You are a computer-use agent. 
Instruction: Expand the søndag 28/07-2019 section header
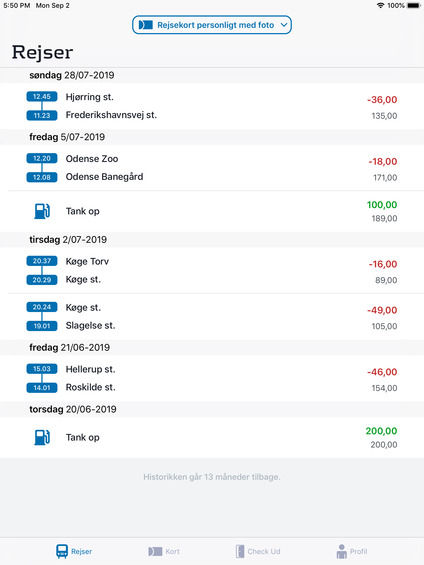coord(72,75)
